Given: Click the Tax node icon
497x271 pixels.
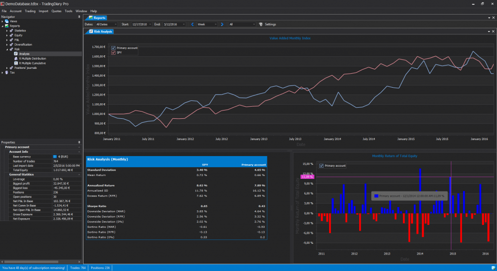Looking at the screenshot, I should [x=7, y=73].
